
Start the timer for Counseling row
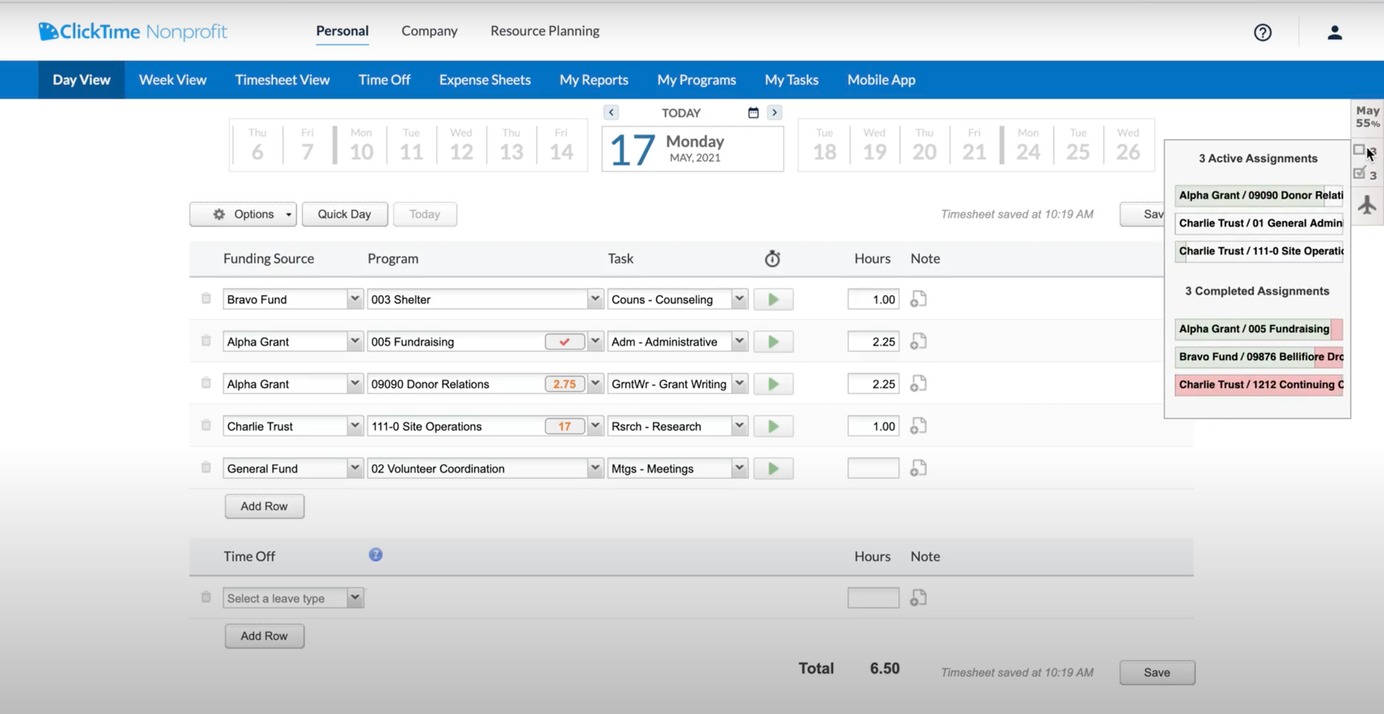pyautogui.click(x=773, y=300)
